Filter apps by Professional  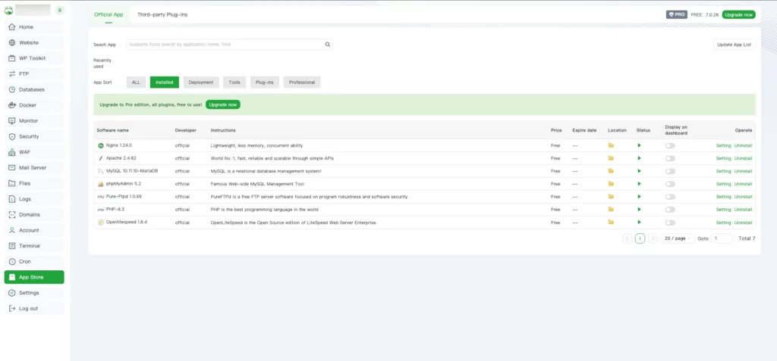[302, 82]
